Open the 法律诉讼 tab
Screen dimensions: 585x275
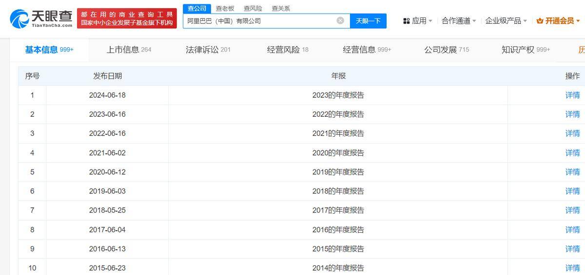pyautogui.click(x=208, y=50)
